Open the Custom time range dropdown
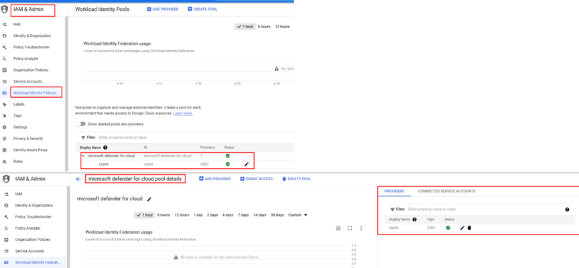The image size is (579, 268). [x=298, y=215]
